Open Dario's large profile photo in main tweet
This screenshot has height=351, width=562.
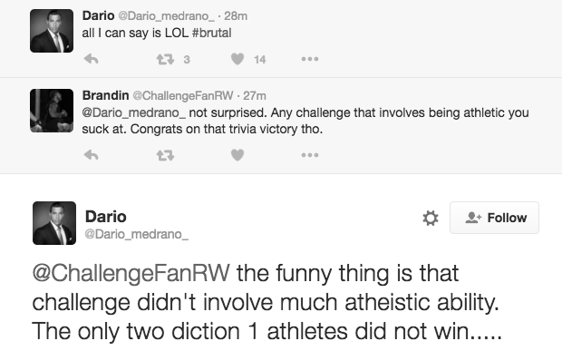[54, 223]
